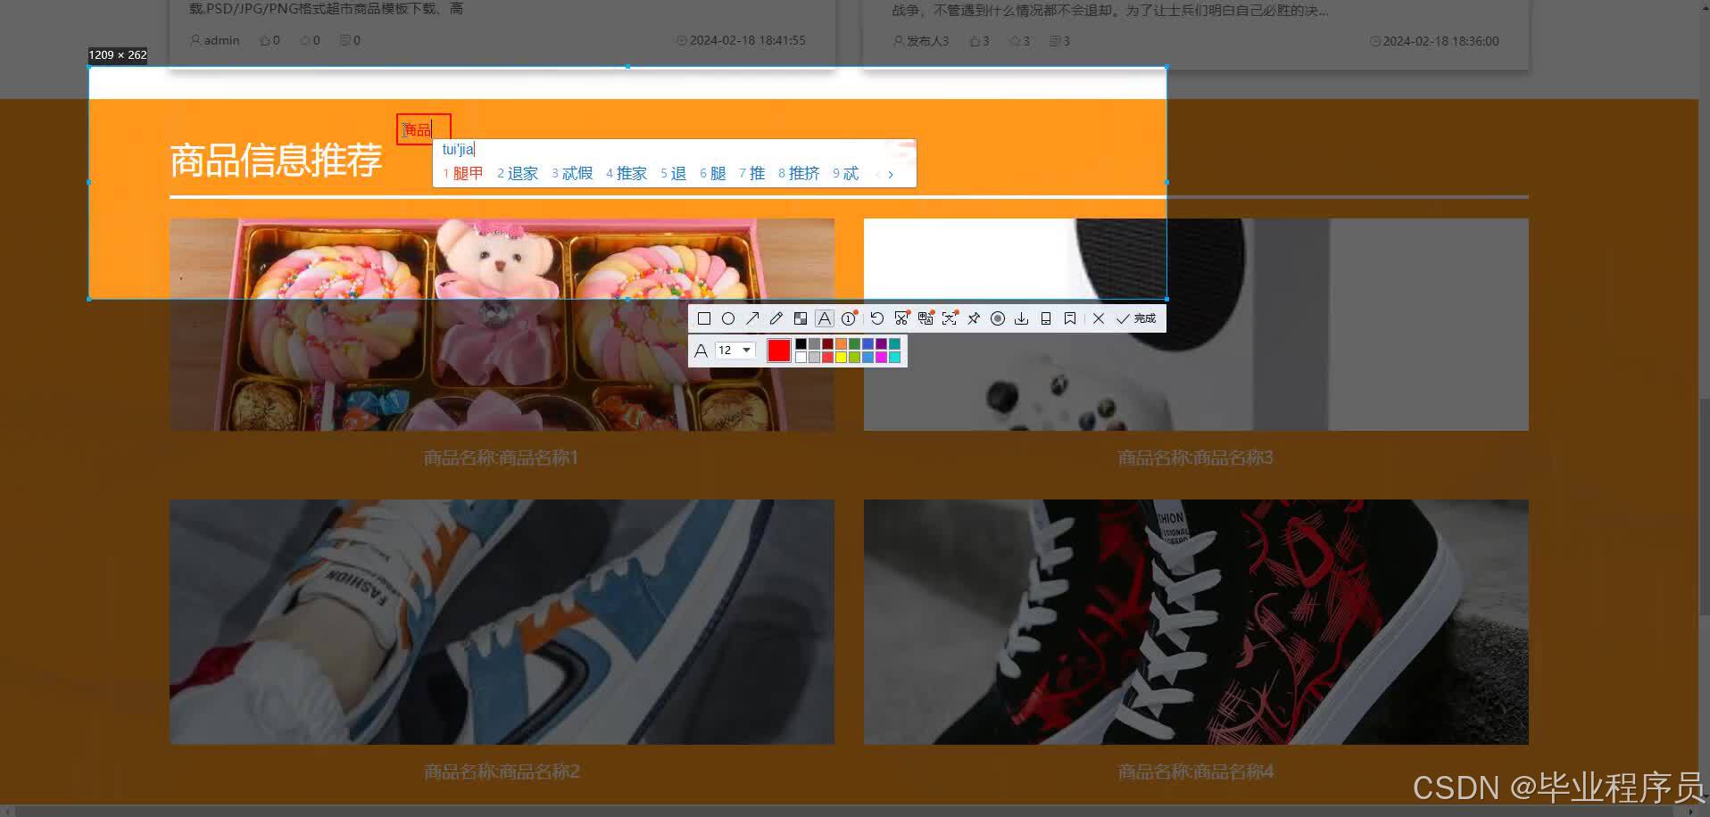This screenshot has width=1710, height=817.
Task: Click the 商品名称:商品名称2 label
Action: click(502, 772)
